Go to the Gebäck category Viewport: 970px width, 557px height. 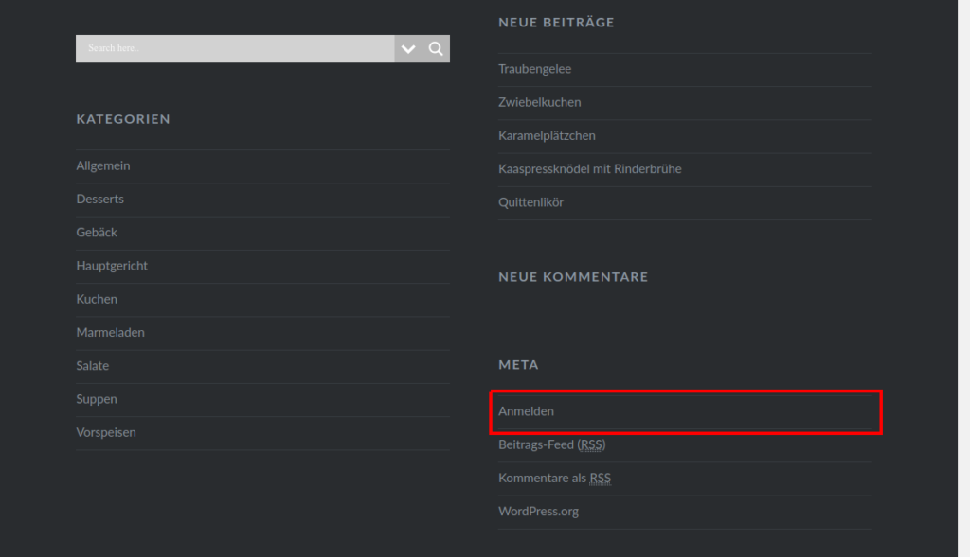point(97,232)
